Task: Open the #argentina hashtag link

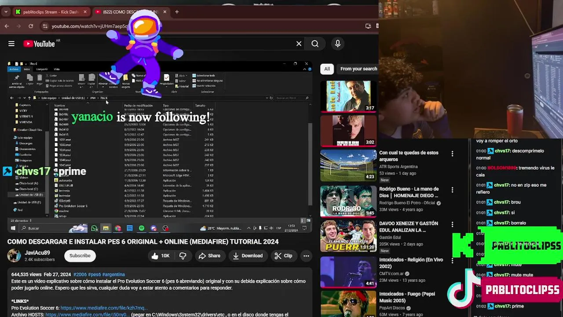Action: (x=113, y=274)
